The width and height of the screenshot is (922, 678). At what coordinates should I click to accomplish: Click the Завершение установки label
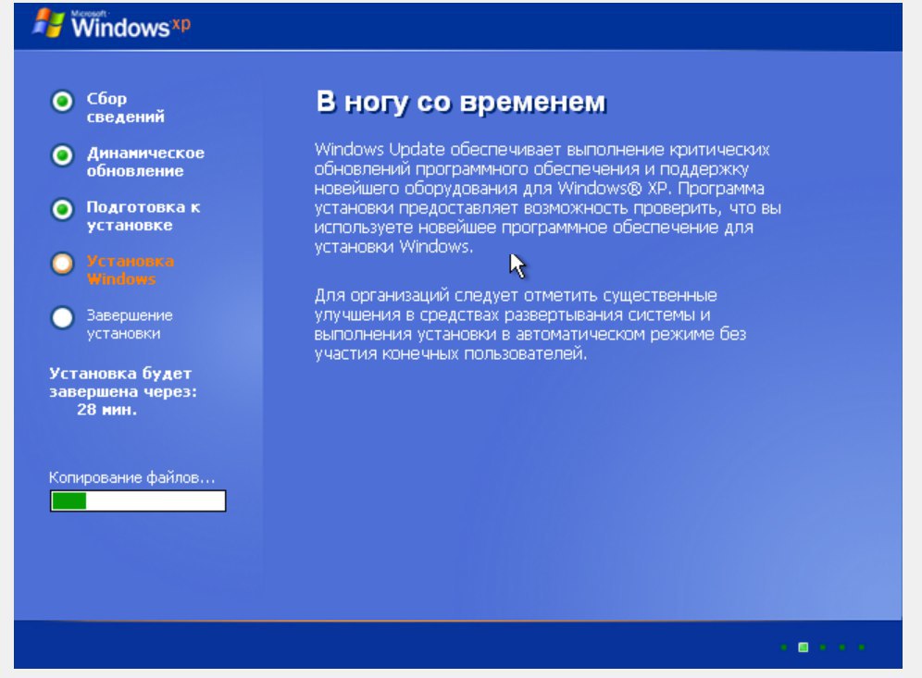pyautogui.click(x=130, y=324)
